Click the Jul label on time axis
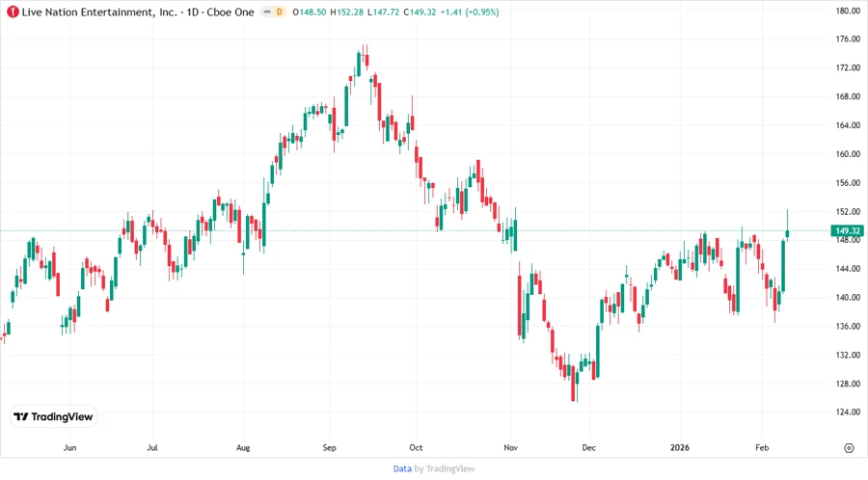 point(152,448)
